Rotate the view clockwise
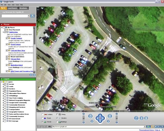The height and width of the screenshot is (131, 164). point(110,116)
